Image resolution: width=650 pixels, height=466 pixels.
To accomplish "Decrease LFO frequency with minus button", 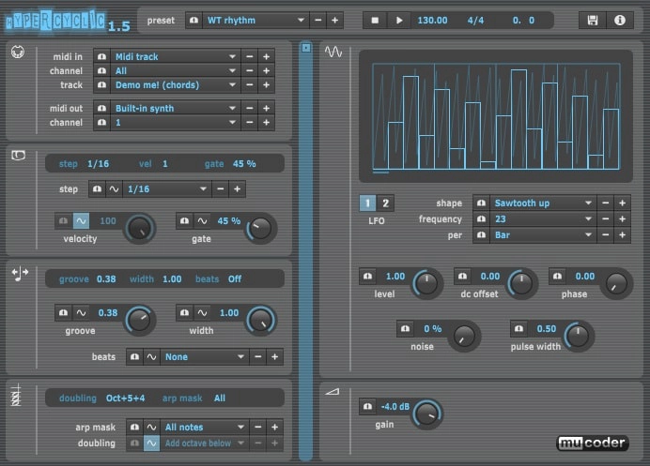I will pyautogui.click(x=605, y=218).
